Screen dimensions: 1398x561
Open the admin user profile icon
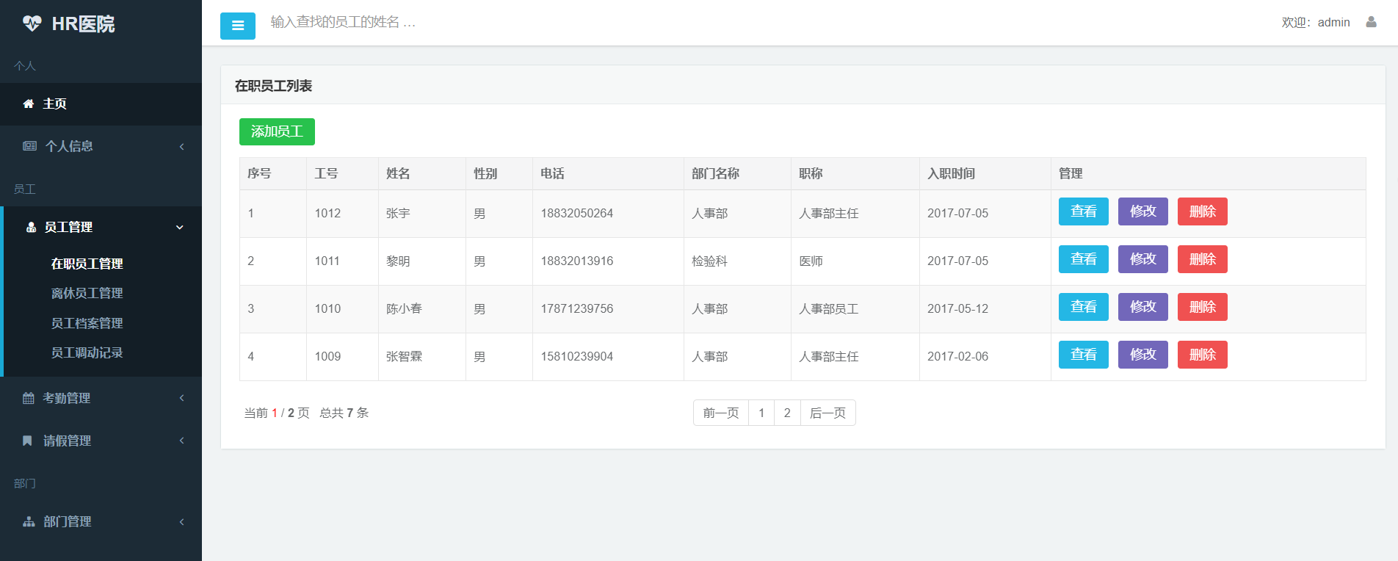[x=1371, y=22]
